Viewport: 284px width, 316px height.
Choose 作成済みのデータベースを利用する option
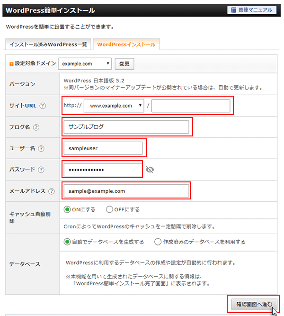tap(159, 242)
